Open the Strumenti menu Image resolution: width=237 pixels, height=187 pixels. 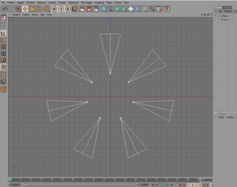(30, 3)
